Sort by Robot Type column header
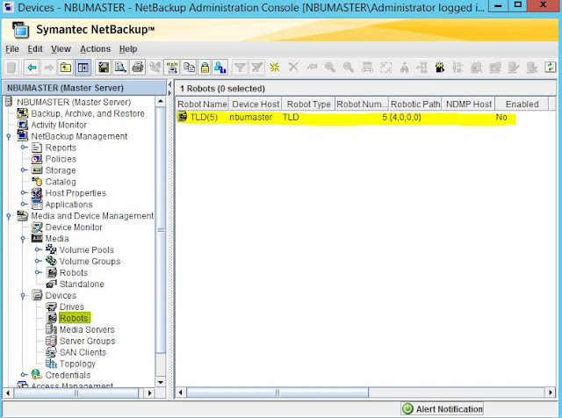Viewport: 562px width, 418px height. [x=308, y=104]
